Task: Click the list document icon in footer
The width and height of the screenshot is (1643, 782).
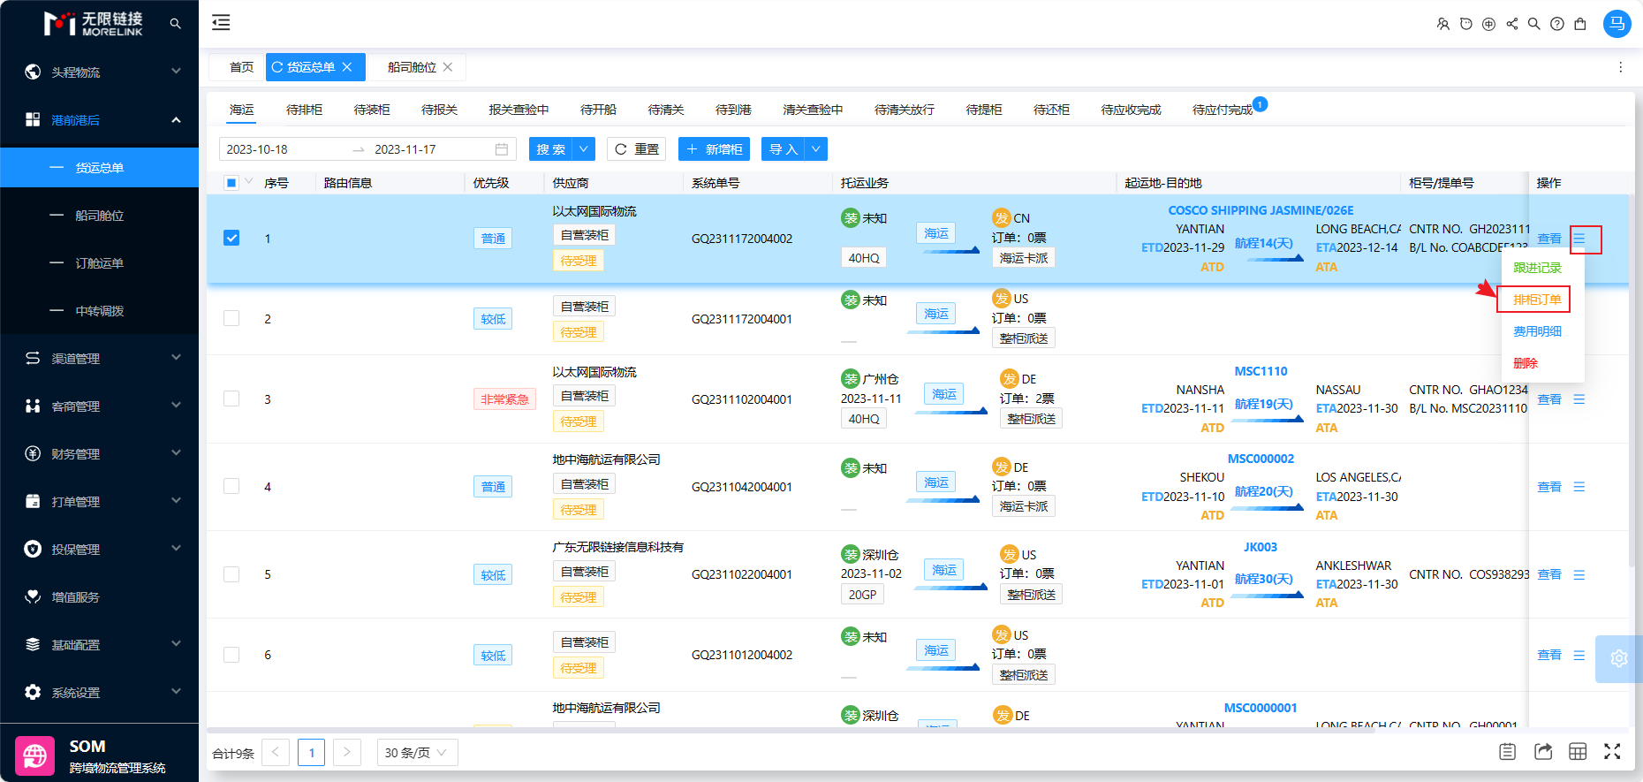Action: click(x=1508, y=752)
